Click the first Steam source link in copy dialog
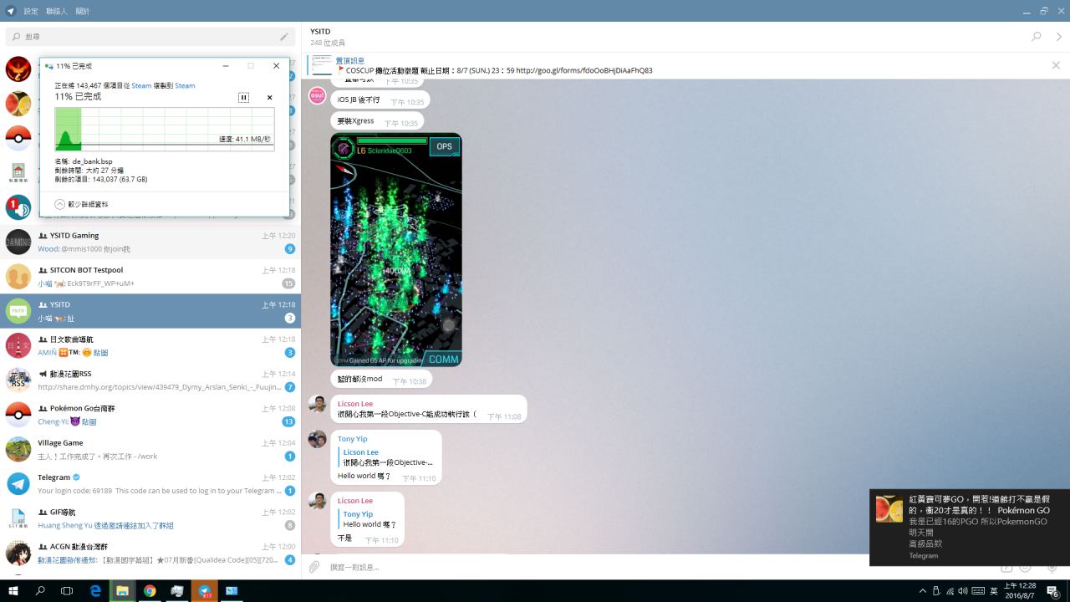 point(141,85)
